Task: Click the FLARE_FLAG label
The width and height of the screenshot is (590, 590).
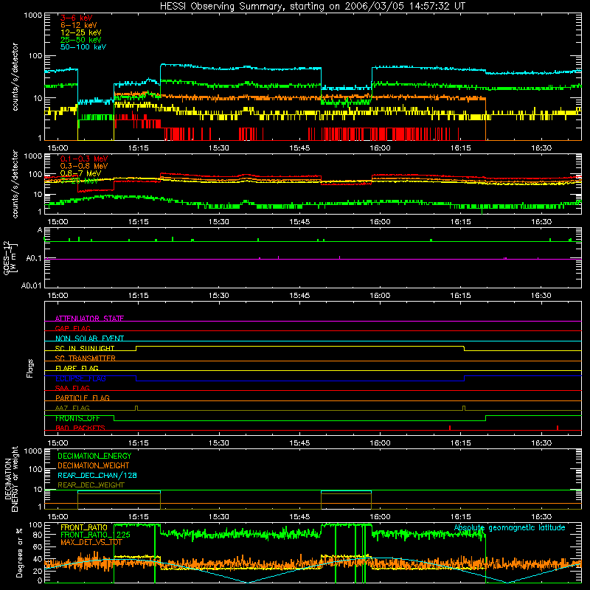Action: (x=77, y=368)
